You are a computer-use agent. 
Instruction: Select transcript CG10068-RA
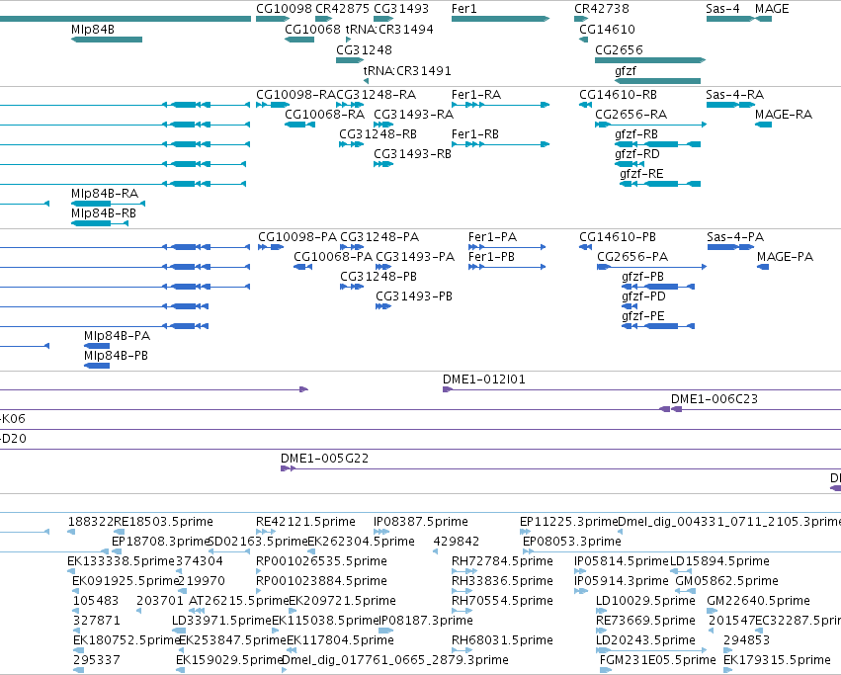pos(324,115)
